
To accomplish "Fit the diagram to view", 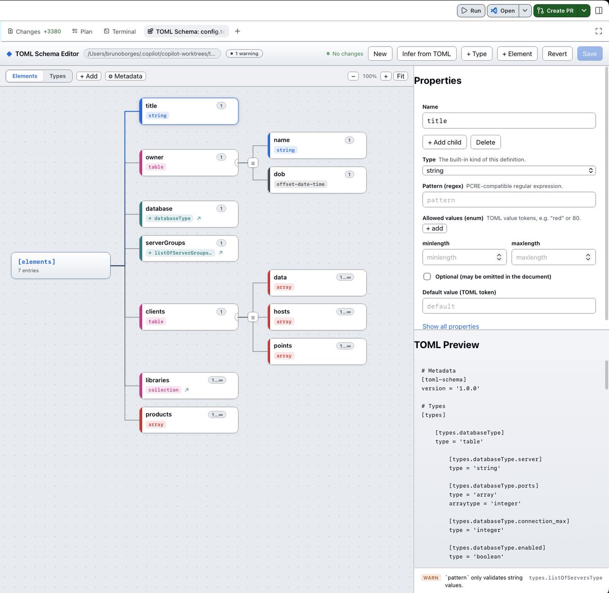I will (x=401, y=76).
